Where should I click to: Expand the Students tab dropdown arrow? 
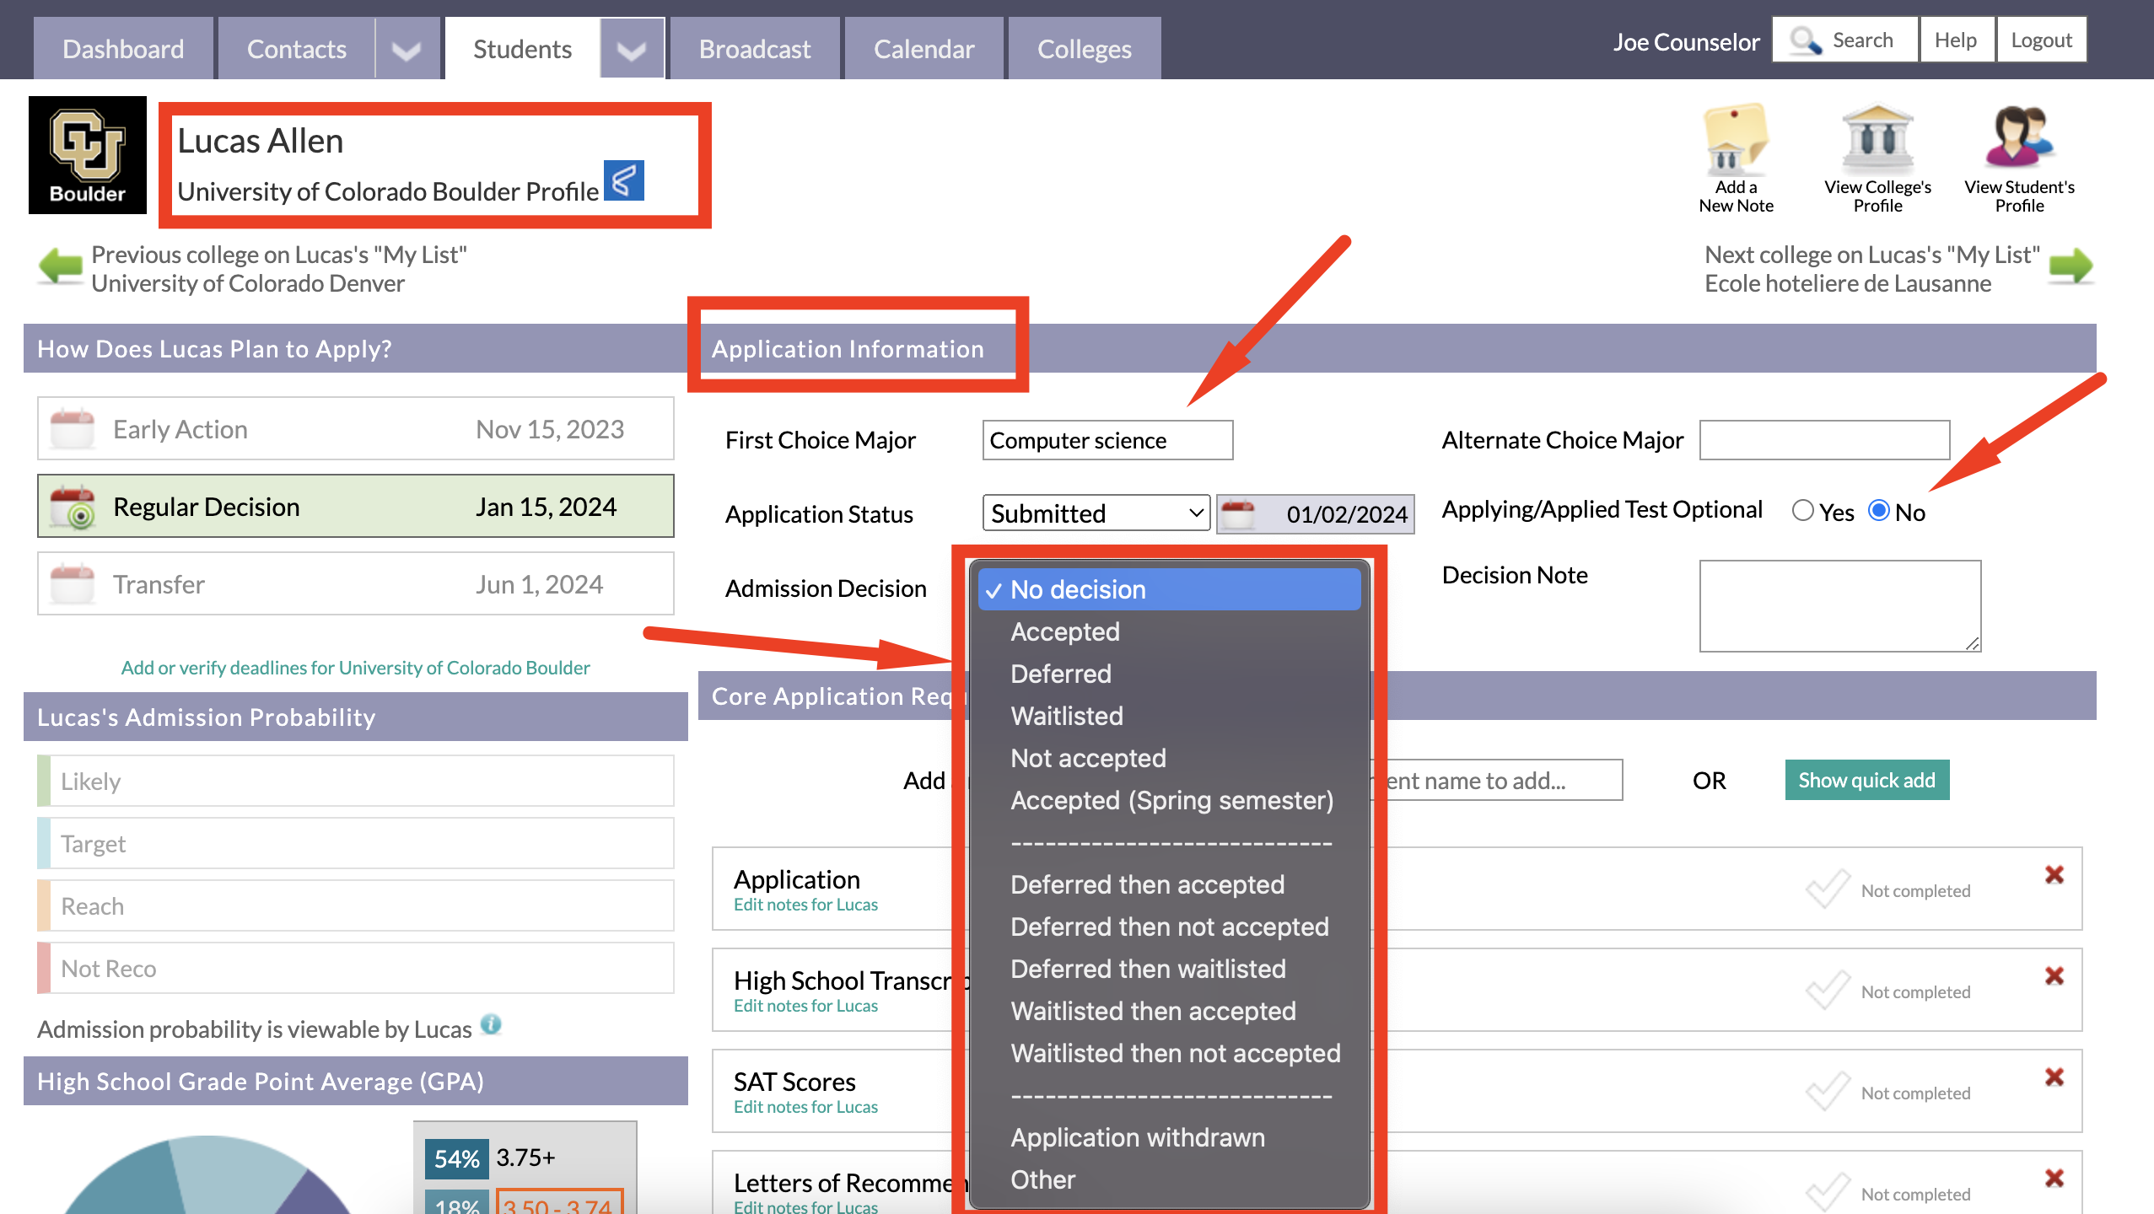click(632, 51)
